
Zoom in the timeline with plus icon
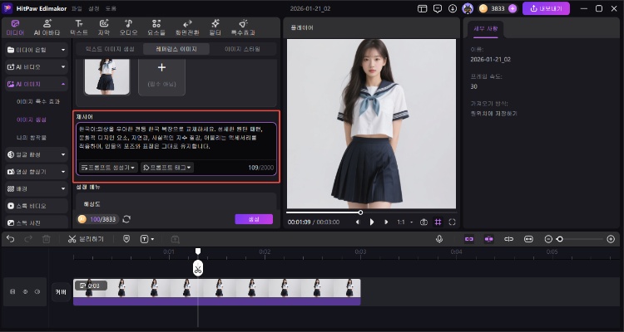(611, 239)
